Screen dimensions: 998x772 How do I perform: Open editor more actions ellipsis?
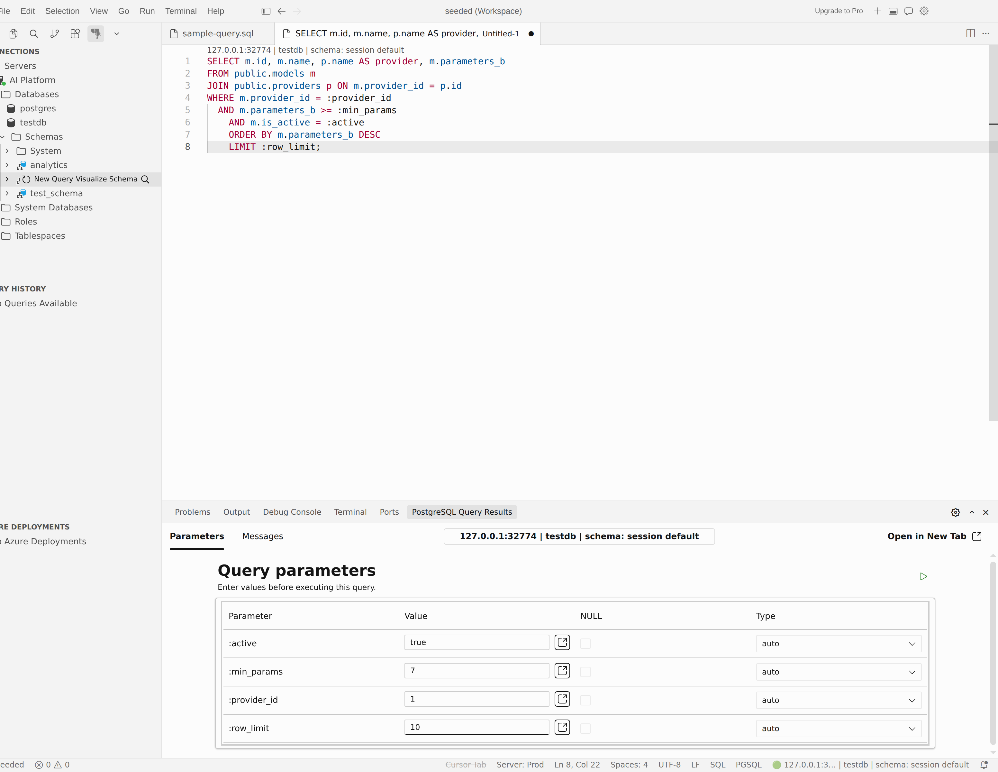point(986,33)
